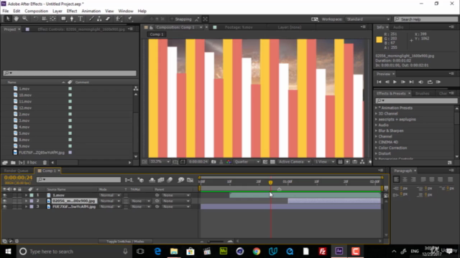Toggle the composition viewer lock icon
Image resolution: width=460 pixels, height=258 pixels.
click(x=151, y=27)
